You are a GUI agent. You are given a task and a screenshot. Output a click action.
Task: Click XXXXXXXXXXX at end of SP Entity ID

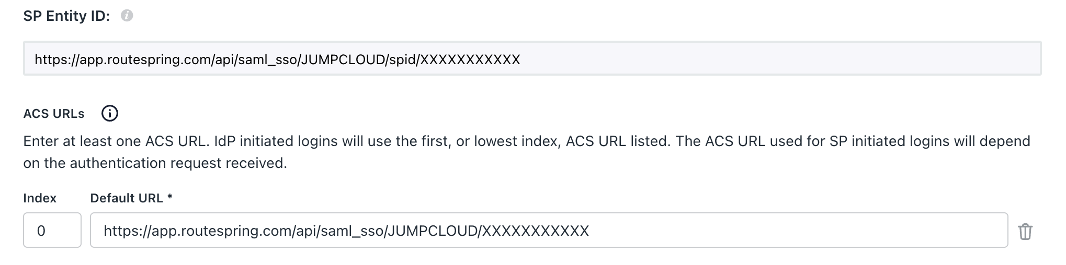(x=470, y=59)
